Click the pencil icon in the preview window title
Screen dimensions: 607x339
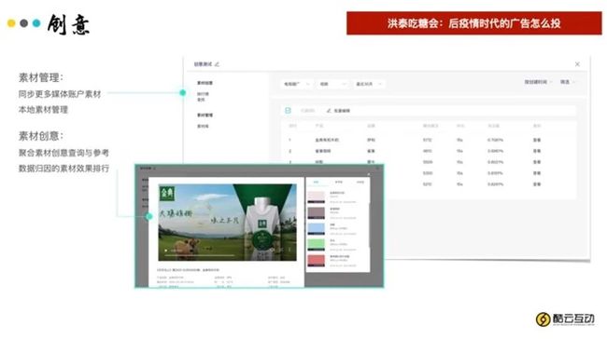154,169
